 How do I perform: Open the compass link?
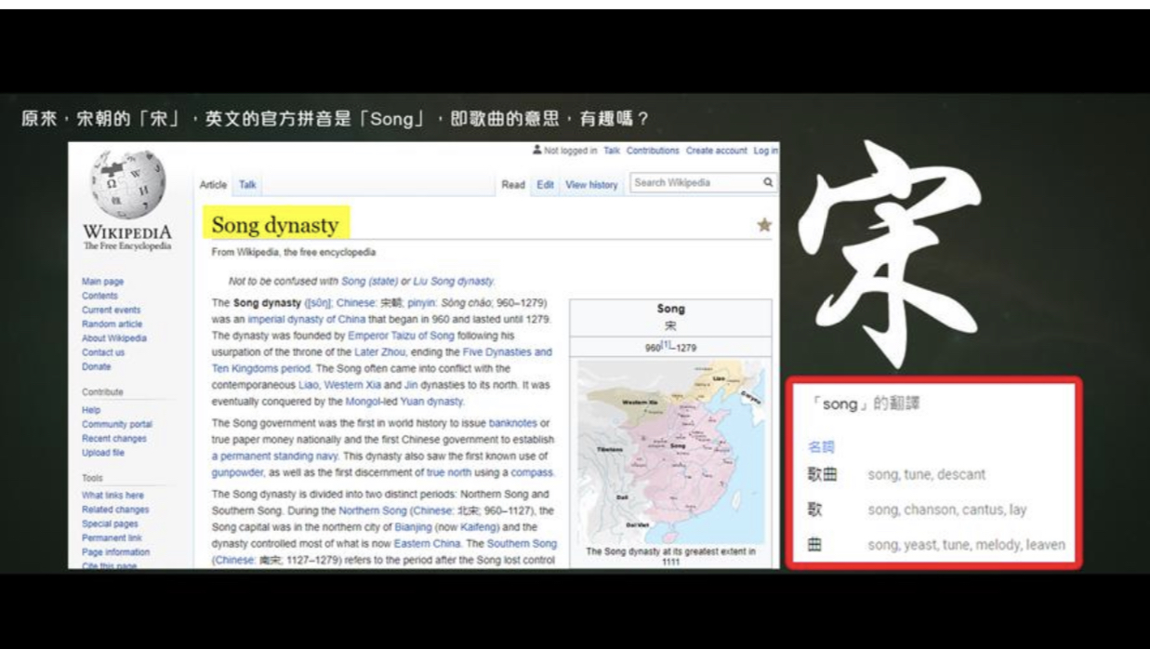(x=534, y=472)
